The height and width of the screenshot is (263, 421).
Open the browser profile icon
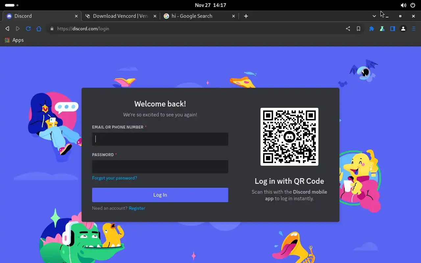[x=403, y=29]
